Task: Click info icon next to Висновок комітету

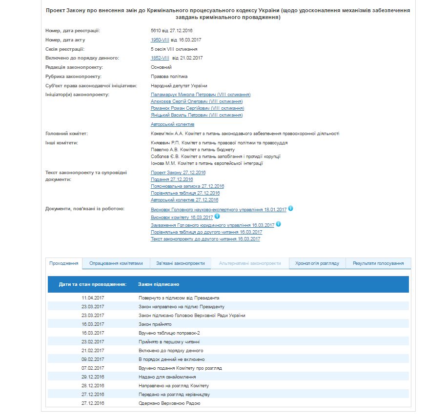Action: coord(217,216)
